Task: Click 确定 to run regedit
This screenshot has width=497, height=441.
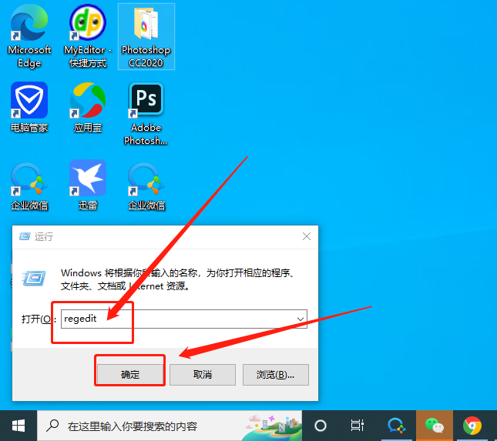Action: coord(130,374)
